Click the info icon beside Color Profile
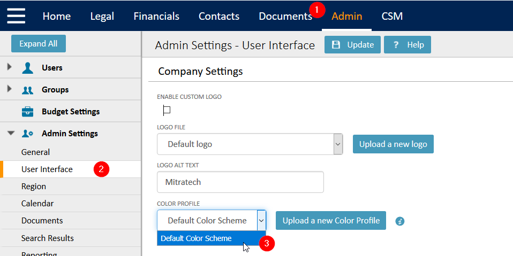The height and width of the screenshot is (256, 513). (x=400, y=221)
